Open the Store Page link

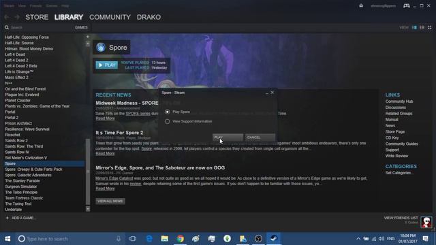click(x=395, y=131)
